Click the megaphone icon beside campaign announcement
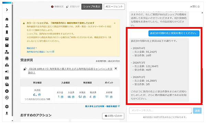This screenshot has width=206, height=124. [25, 69]
